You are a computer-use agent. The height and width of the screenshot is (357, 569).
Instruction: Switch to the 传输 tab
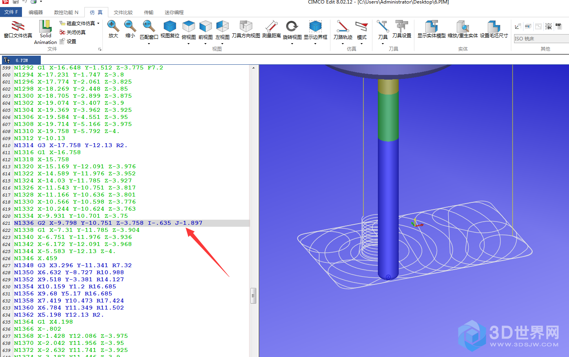[x=149, y=12]
